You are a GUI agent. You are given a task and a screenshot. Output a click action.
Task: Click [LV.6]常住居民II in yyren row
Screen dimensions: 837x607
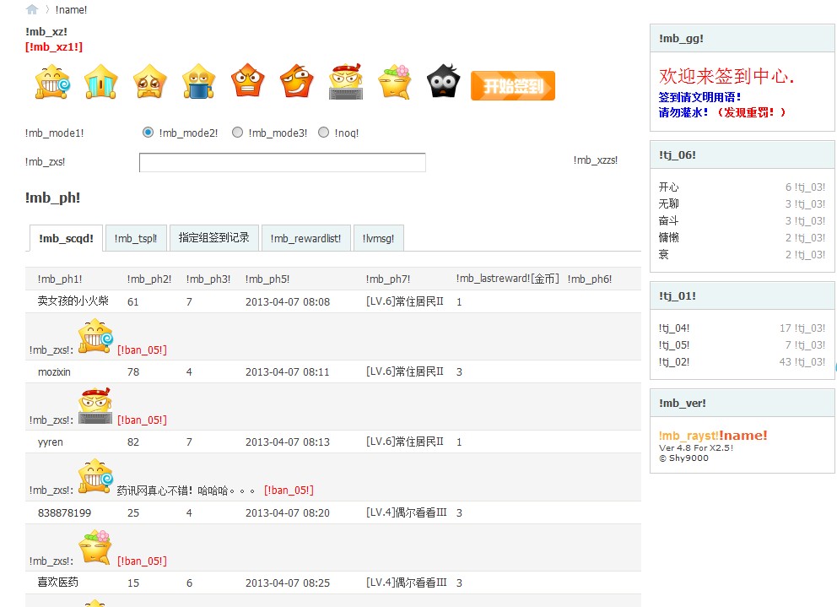pos(405,442)
